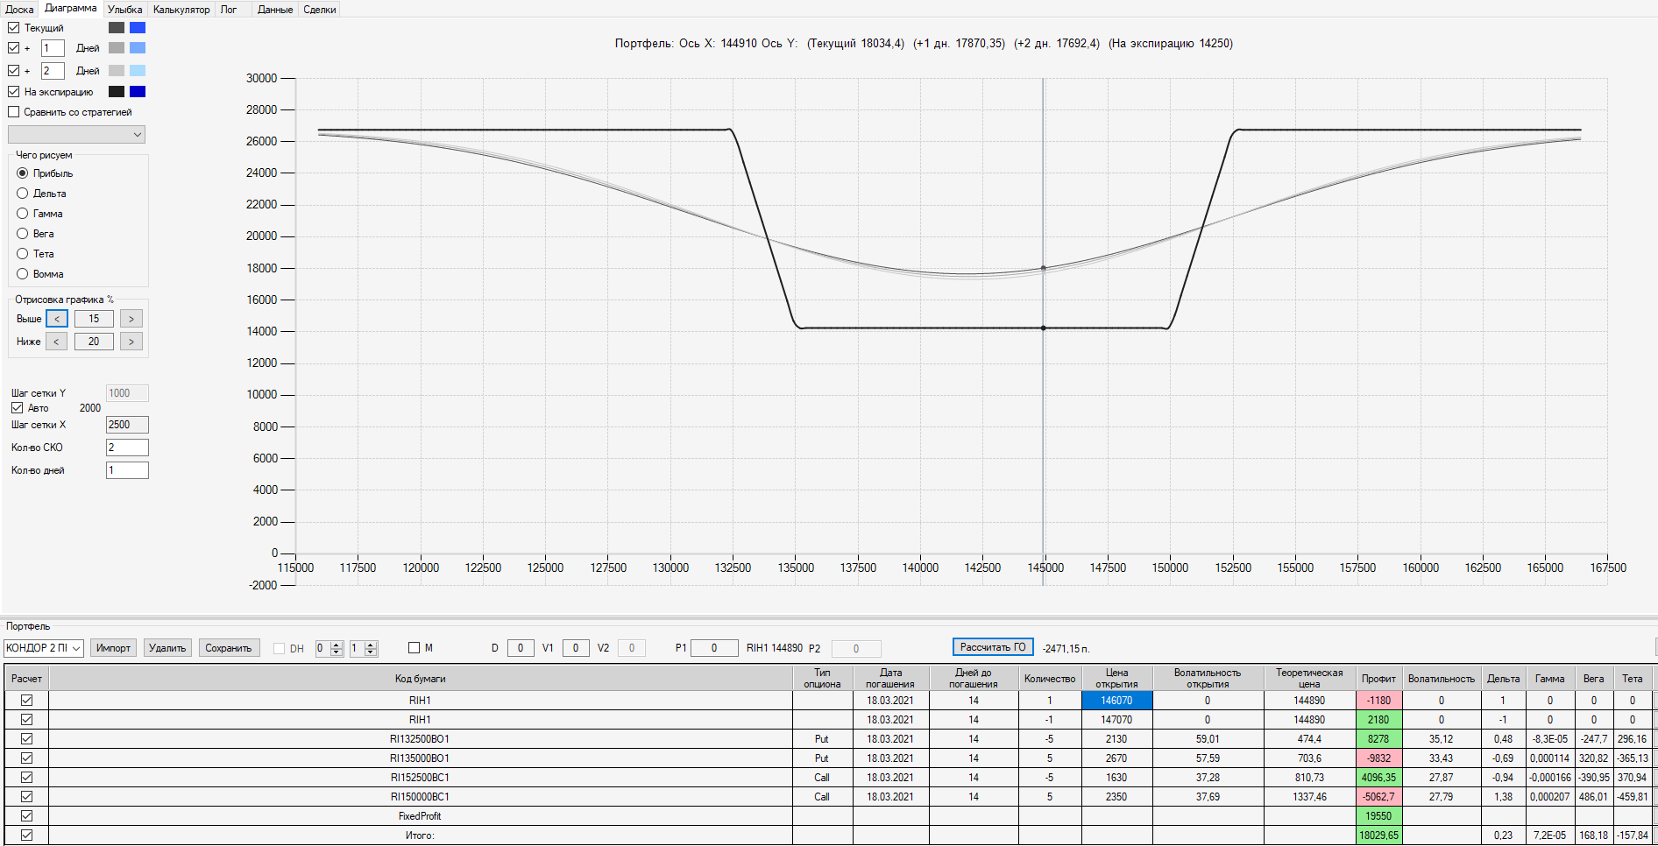Viewport: 1658px width, 846px height.
Task: Click the dark blue На экспирацию swatch
Action: tap(138, 92)
